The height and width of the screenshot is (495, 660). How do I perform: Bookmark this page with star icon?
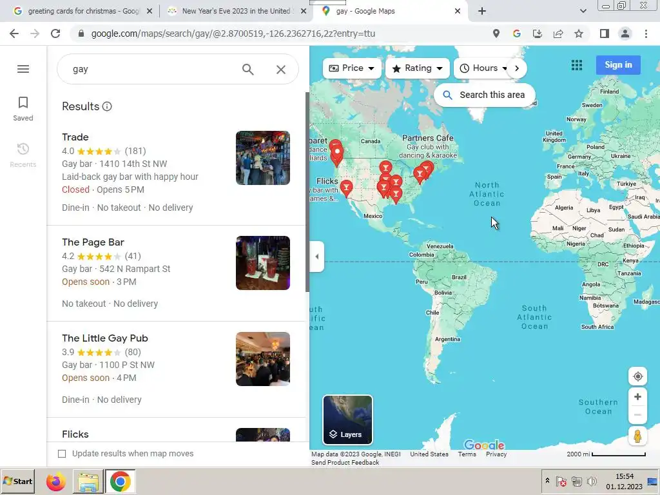pos(579,34)
